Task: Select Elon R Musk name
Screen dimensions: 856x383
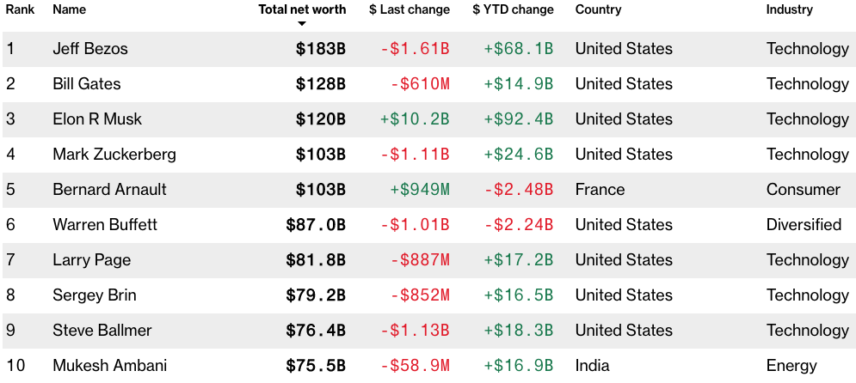Action: [97, 119]
